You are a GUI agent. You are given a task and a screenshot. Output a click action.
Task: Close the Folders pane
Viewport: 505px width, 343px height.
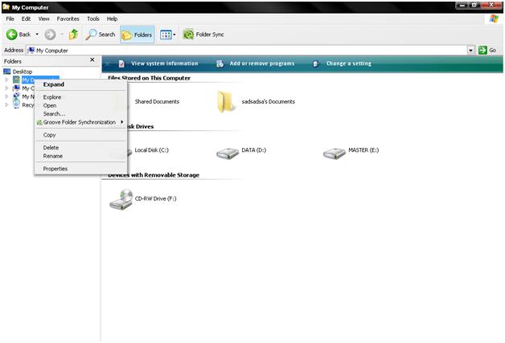click(x=92, y=60)
